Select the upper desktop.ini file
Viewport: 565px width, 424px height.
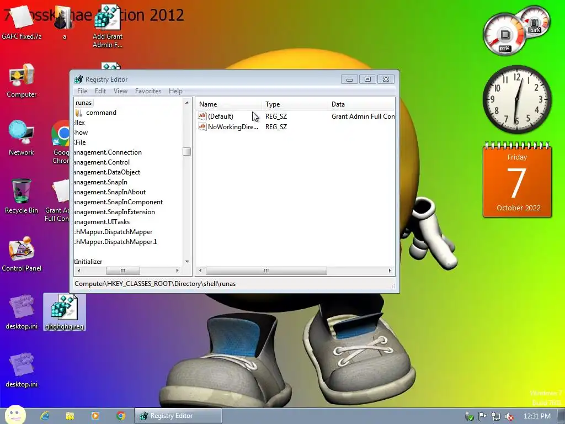22,312
